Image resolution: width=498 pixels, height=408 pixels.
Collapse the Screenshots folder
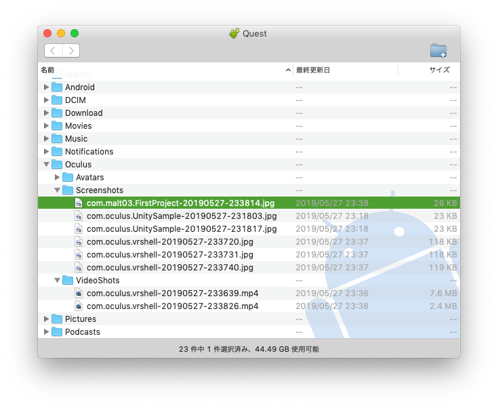click(57, 190)
